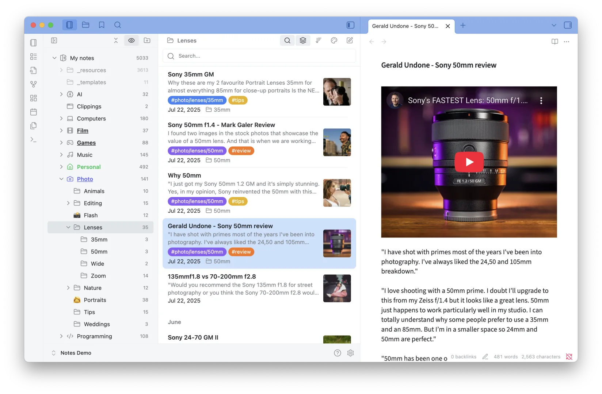The image size is (602, 394).
Task: Expand the Music folder chevron
Action: [61, 155]
